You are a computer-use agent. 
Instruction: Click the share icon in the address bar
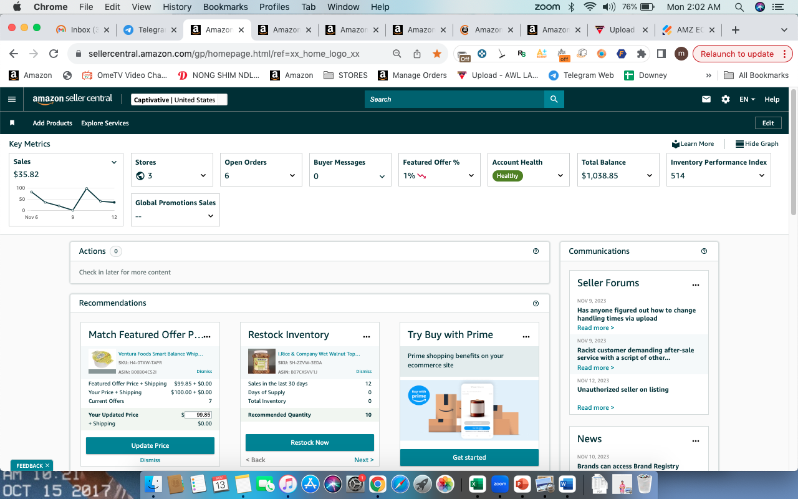pos(417,54)
